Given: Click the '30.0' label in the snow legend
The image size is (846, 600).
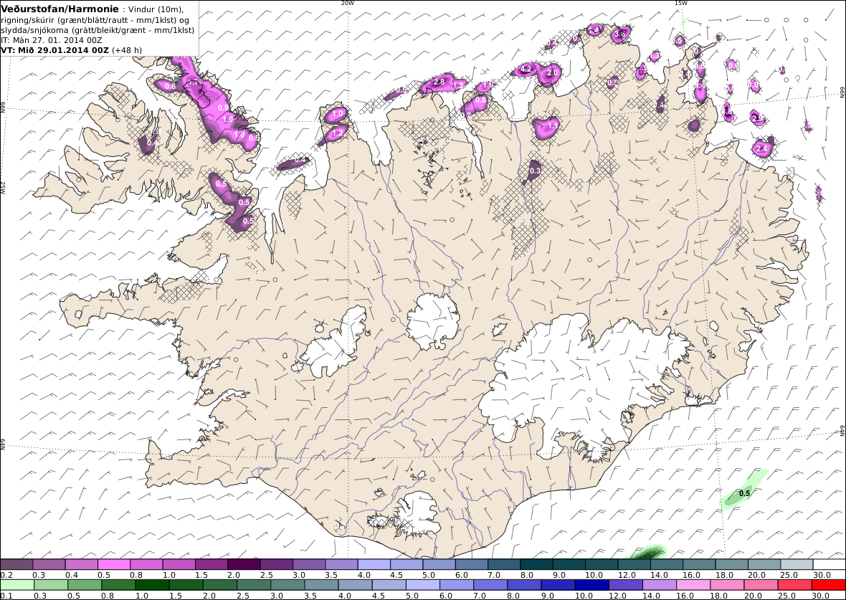Looking at the screenshot, I should (821, 575).
